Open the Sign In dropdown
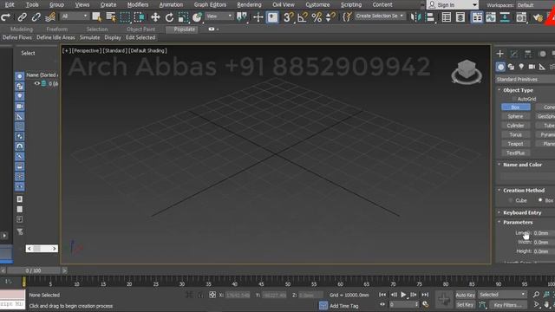The image size is (555, 312). tap(453, 5)
